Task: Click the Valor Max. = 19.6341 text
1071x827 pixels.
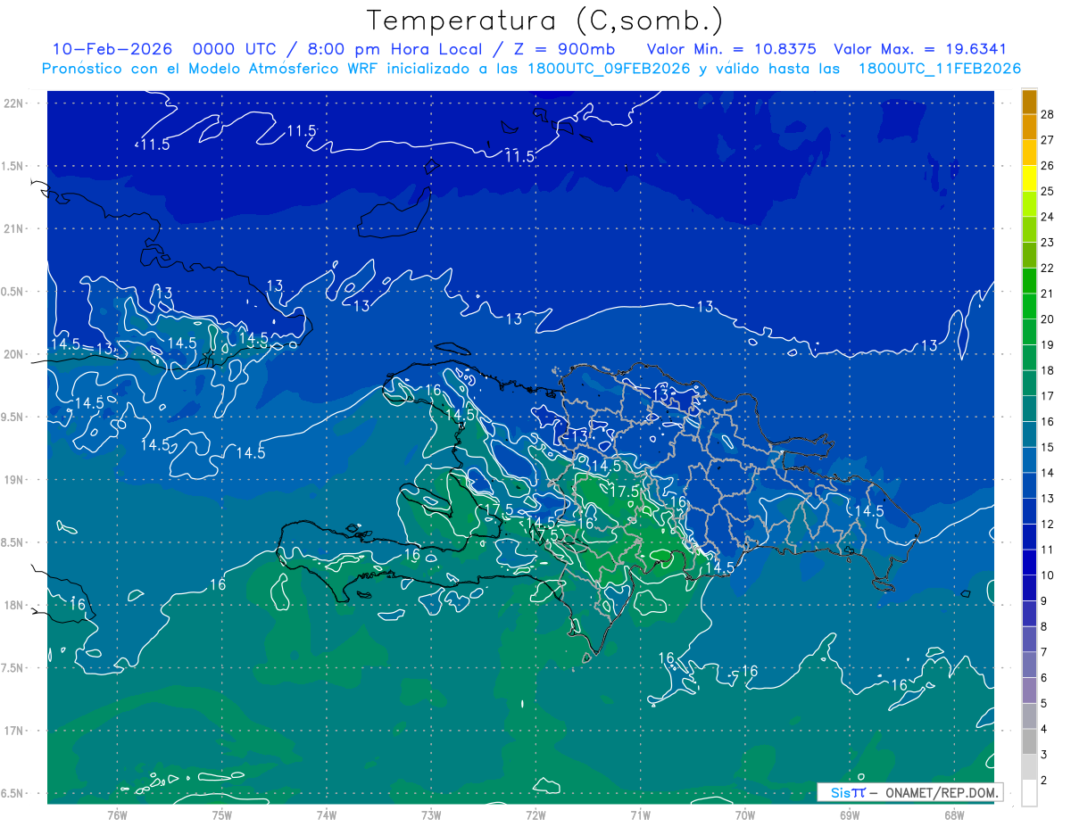Action: tap(919, 49)
